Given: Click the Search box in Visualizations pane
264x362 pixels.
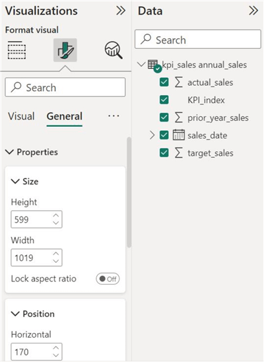Looking at the screenshot, I should pyautogui.click(x=65, y=87).
